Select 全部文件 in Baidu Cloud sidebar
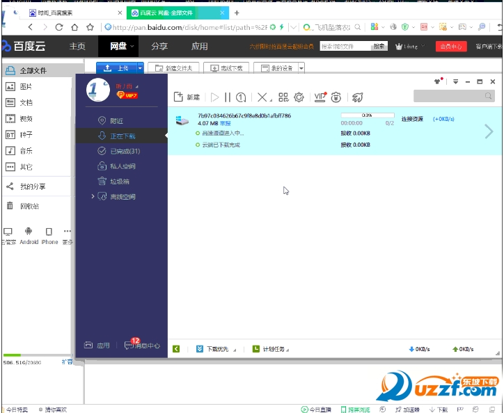Viewport: 504px width, 413px height. click(x=42, y=70)
